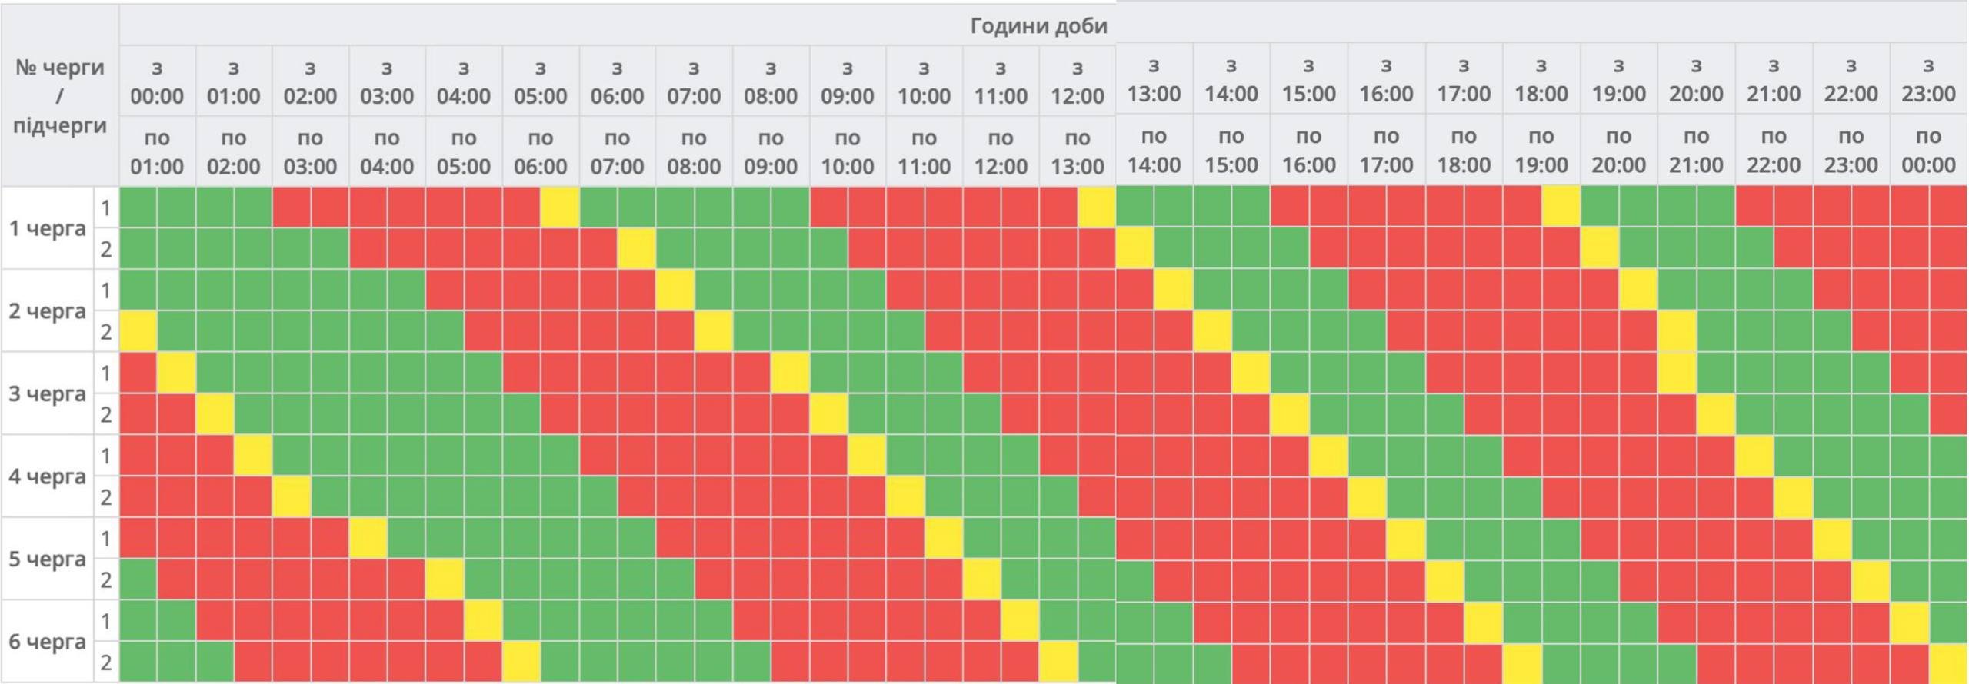
Task: Click yellow cell at 03:00 in 5 черга subqueue 1
Action: [368, 538]
